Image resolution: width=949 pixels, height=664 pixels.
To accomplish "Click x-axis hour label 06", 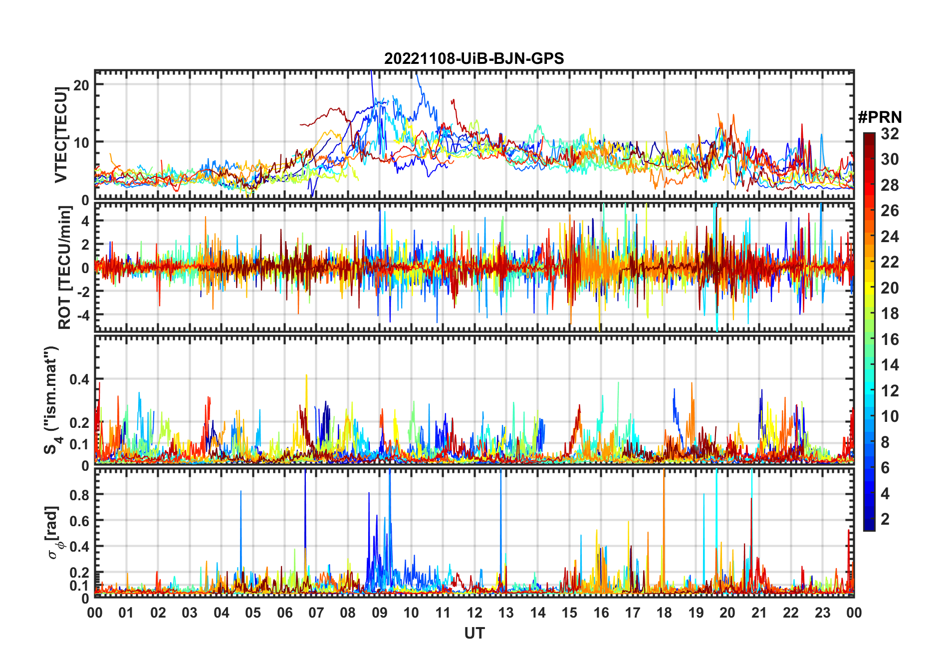I will [284, 613].
